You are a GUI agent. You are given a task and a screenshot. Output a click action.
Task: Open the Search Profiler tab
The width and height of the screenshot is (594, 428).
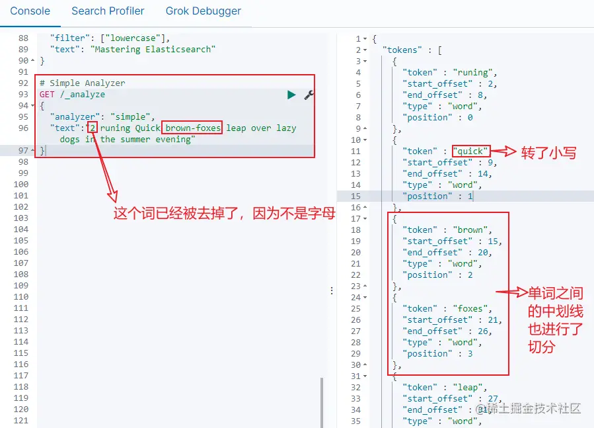tap(108, 11)
